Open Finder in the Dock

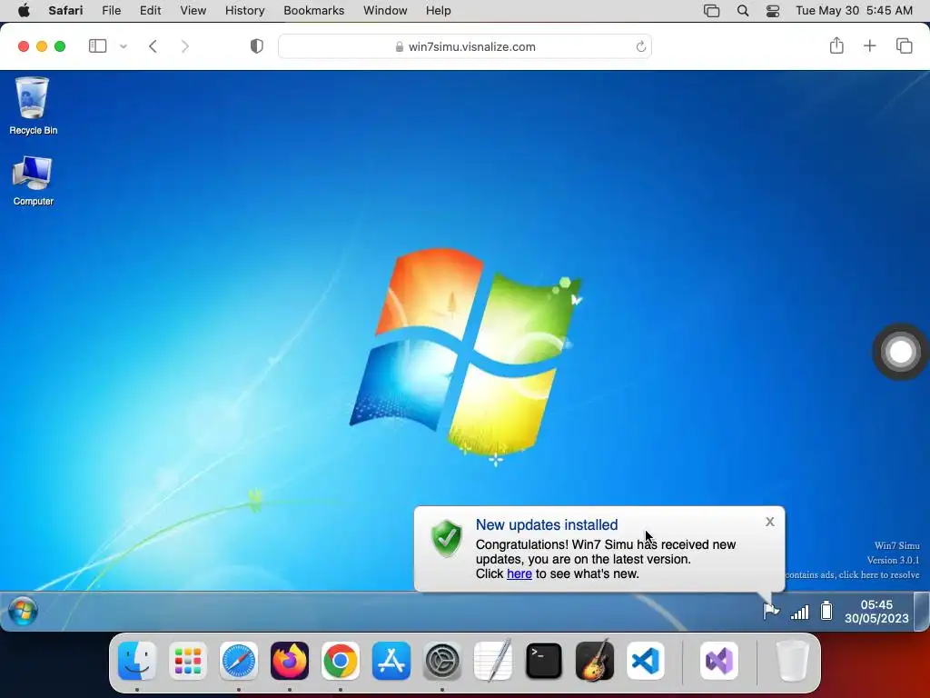[x=137, y=661]
